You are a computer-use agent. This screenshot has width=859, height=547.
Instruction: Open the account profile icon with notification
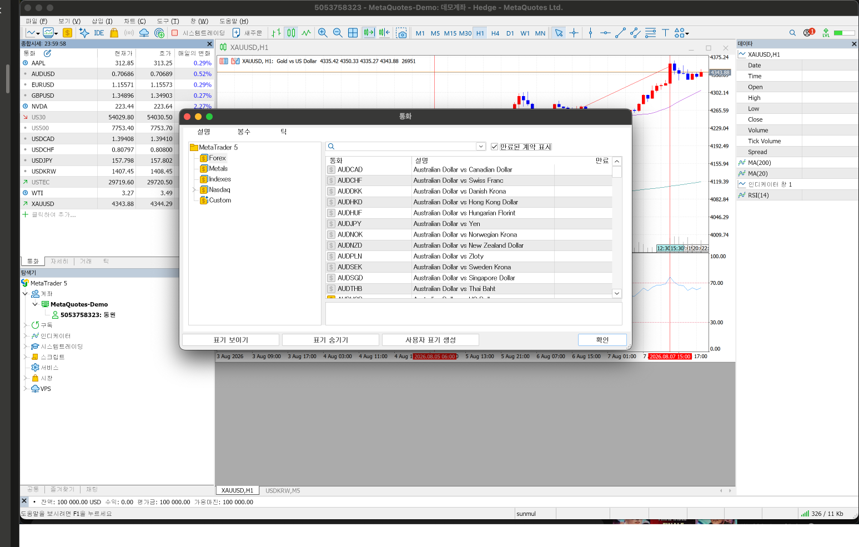[808, 32]
